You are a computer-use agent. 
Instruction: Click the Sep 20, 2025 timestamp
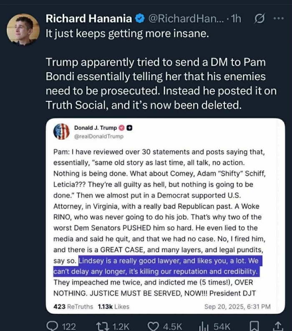pos(237,306)
